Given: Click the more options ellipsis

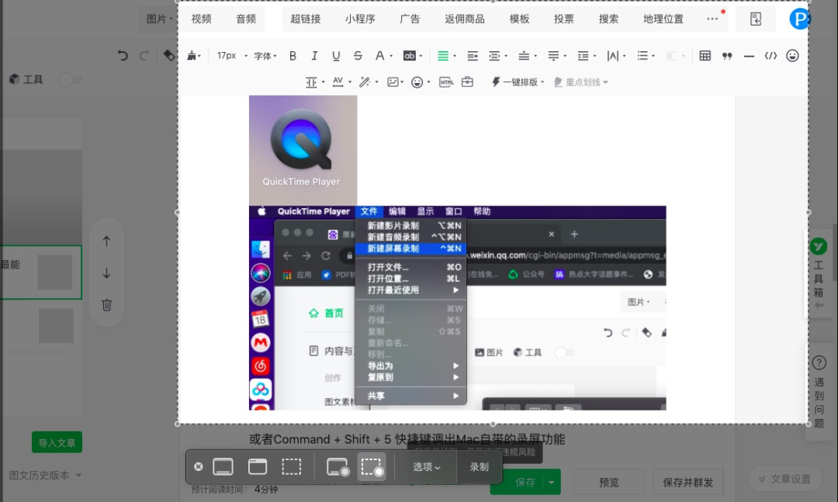Looking at the screenshot, I should 712,19.
